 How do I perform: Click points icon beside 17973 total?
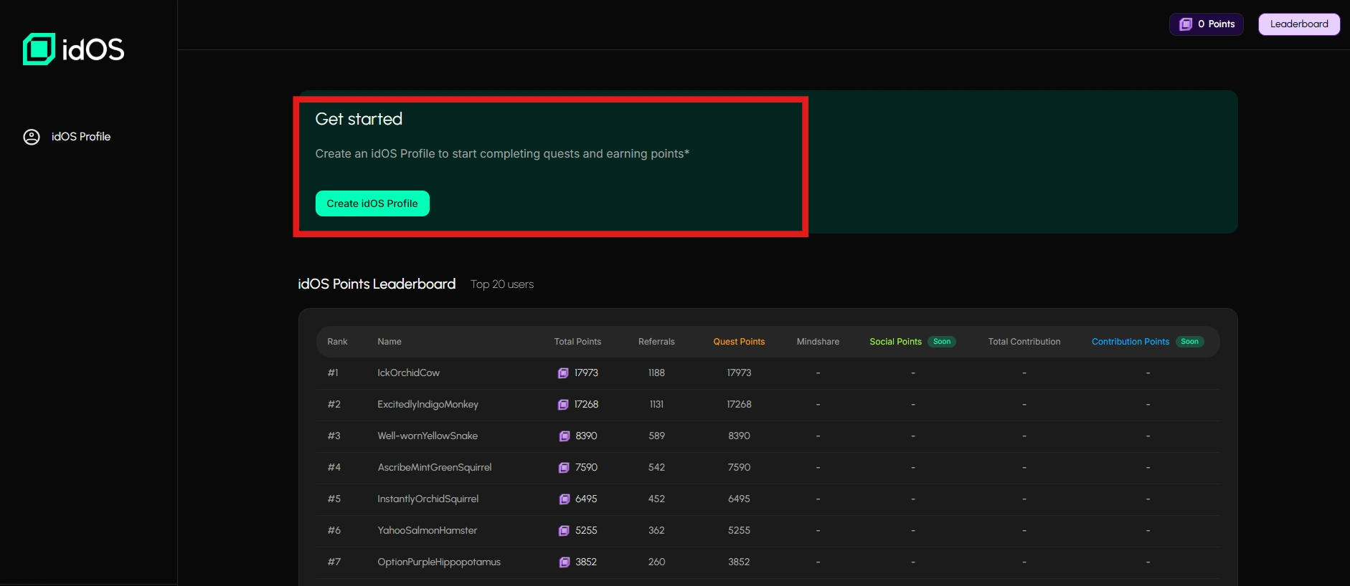pos(563,373)
